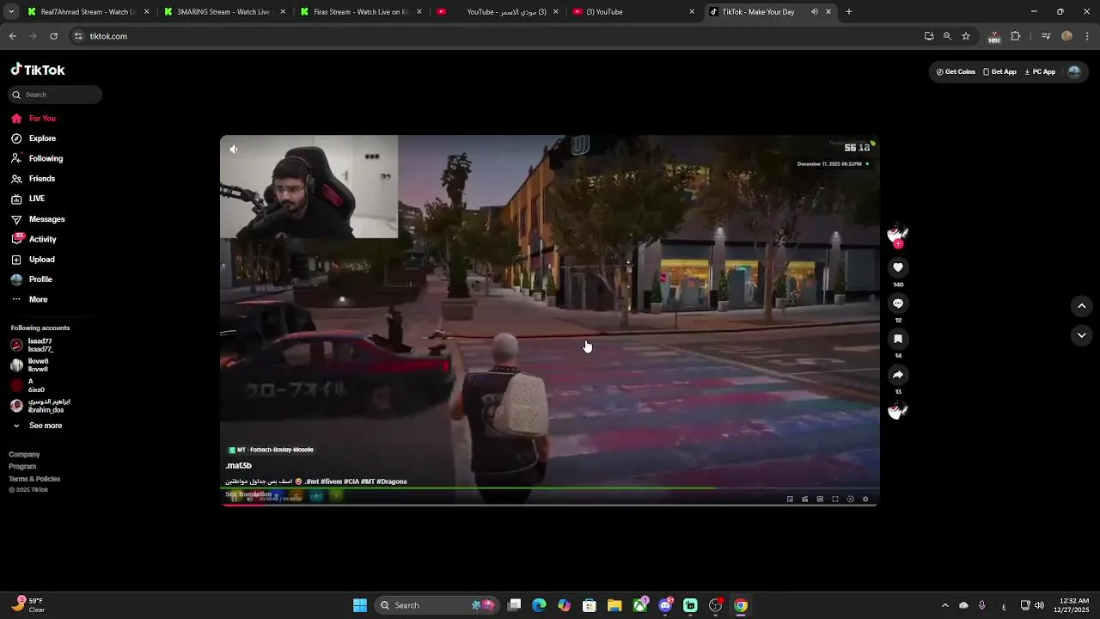Open the MT Forbach-Boulay-Moselle location tag

[x=271, y=450]
